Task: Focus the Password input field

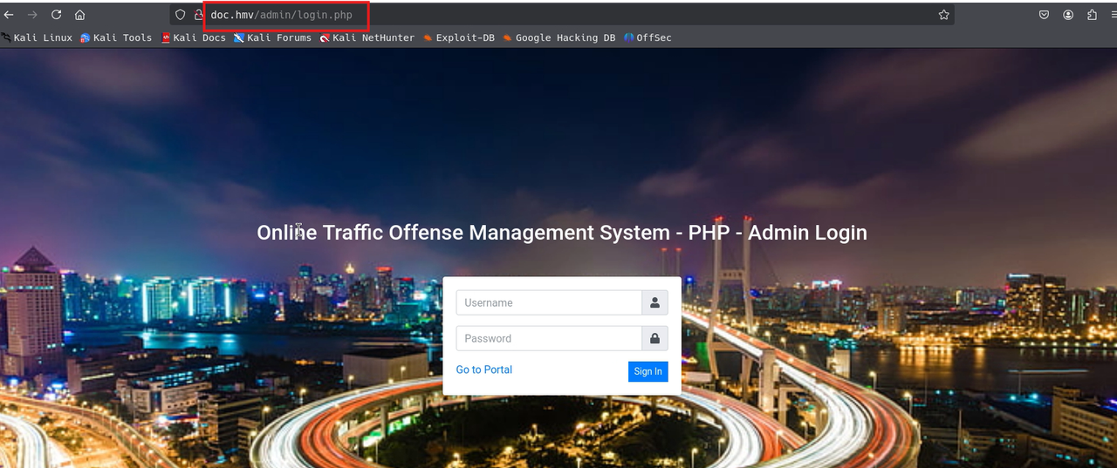Action: tap(549, 338)
